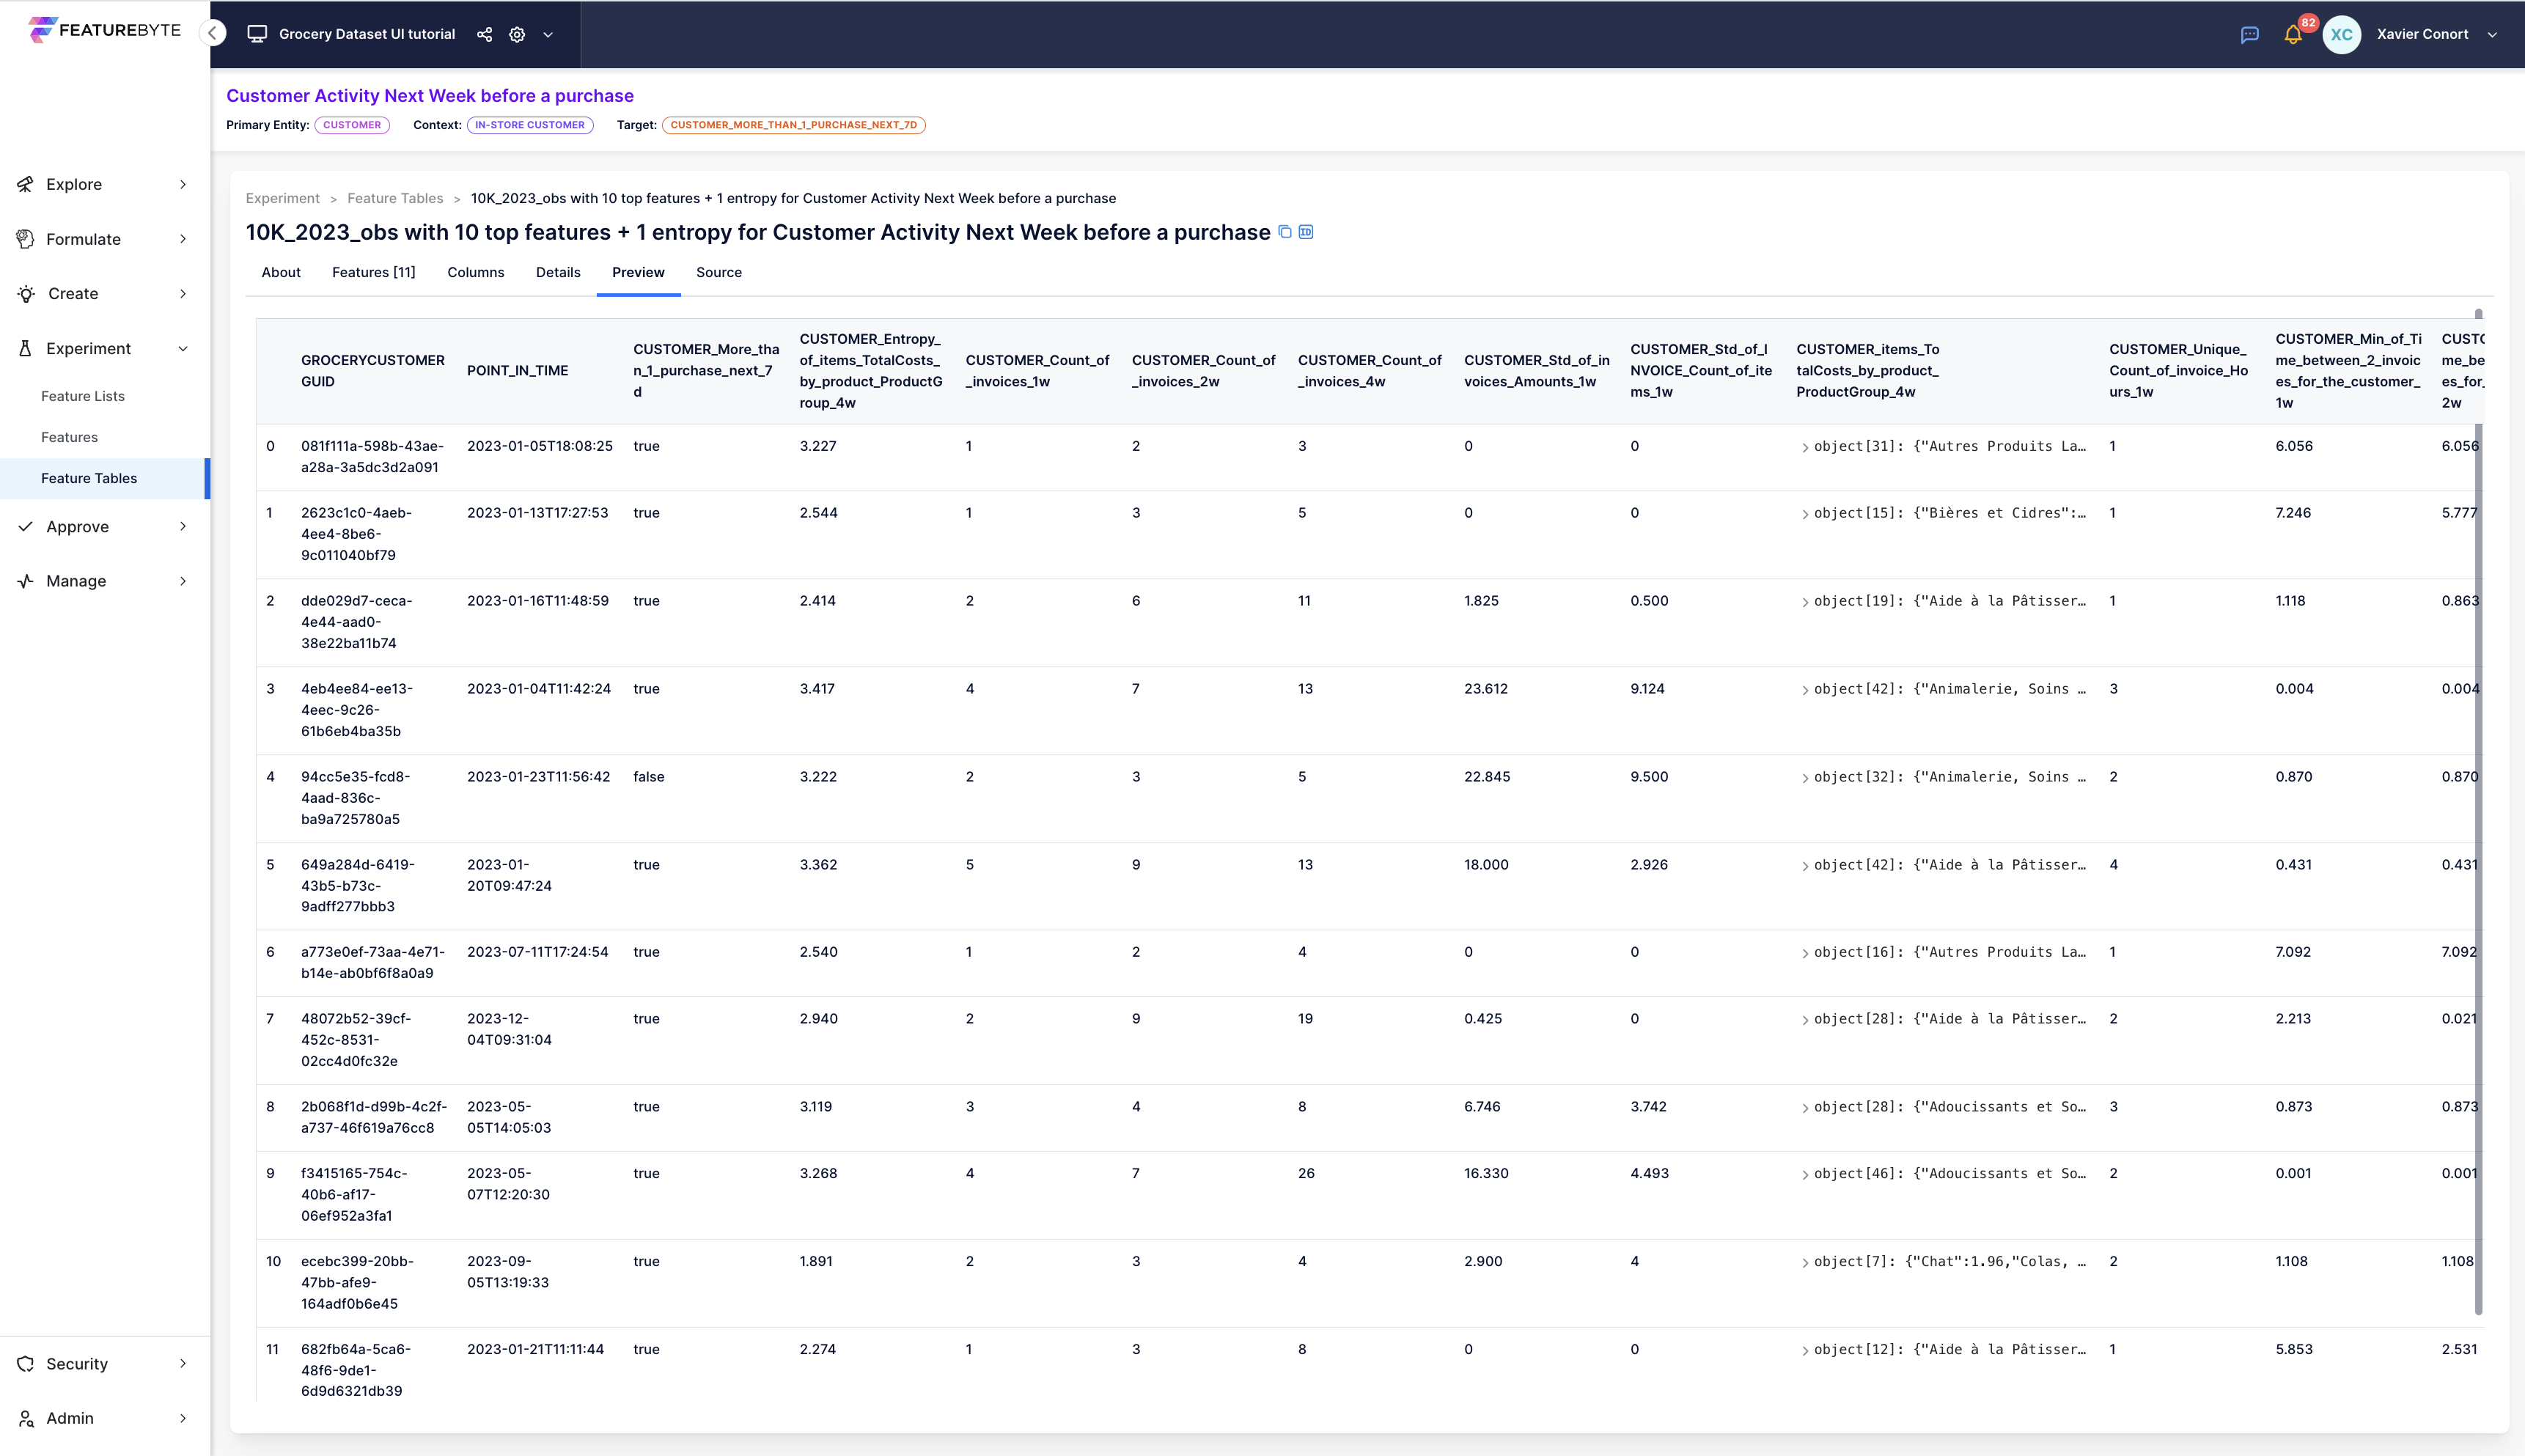Switch to the Details tab
Image resolution: width=2525 pixels, height=1456 pixels.
(x=558, y=272)
